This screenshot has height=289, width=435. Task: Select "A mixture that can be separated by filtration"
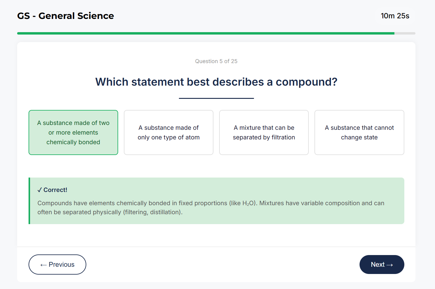pos(264,132)
